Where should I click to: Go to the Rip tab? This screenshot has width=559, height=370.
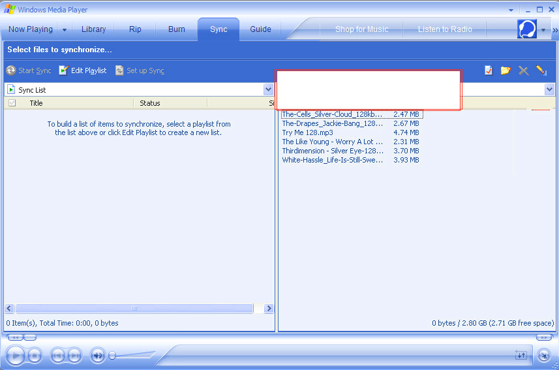pos(135,29)
